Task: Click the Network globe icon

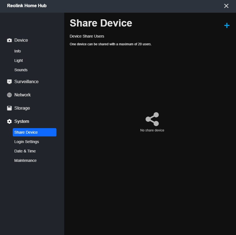Action: [9, 95]
